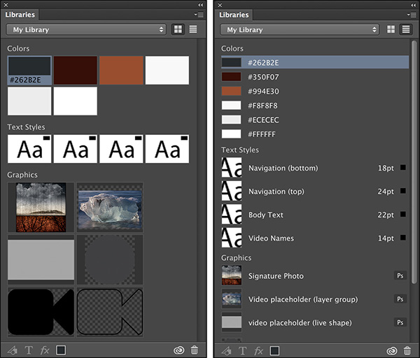Screen dimensions: 420x358
Task: Click the Ps badge beside Signature Photo
Action: point(400,275)
